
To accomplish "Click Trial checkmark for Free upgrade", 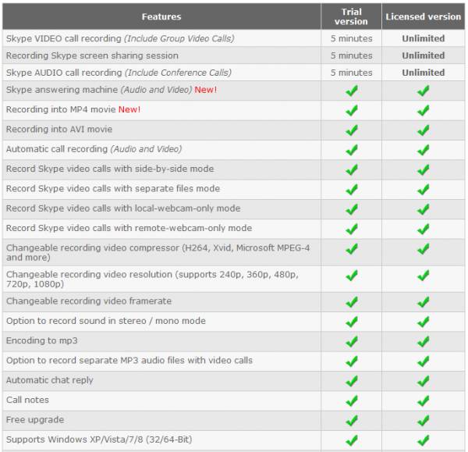I will point(352,420).
